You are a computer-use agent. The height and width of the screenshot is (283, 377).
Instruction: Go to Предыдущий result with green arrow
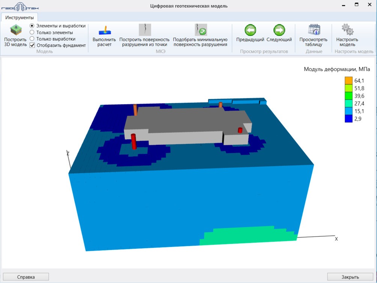pos(250,30)
